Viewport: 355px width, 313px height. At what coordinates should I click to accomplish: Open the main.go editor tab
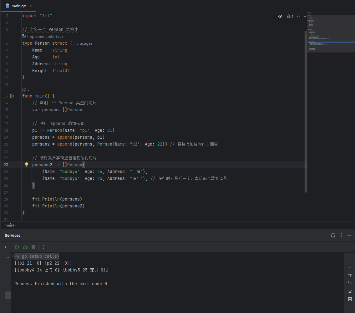coord(18,6)
